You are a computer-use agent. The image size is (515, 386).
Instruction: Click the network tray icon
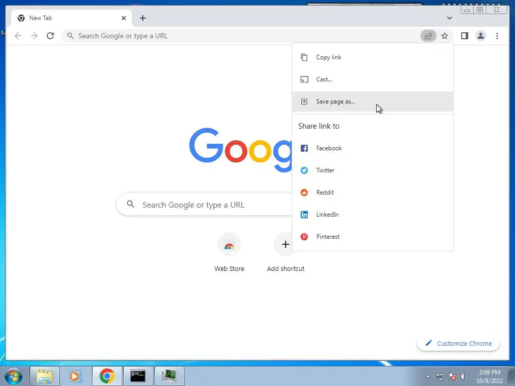pos(440,376)
